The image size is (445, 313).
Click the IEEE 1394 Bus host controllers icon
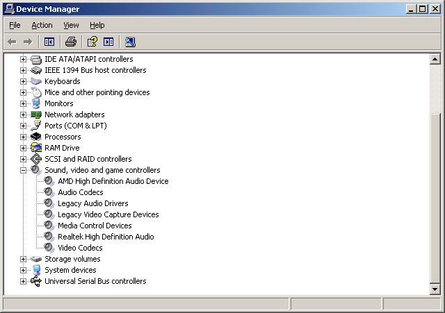tap(36, 70)
